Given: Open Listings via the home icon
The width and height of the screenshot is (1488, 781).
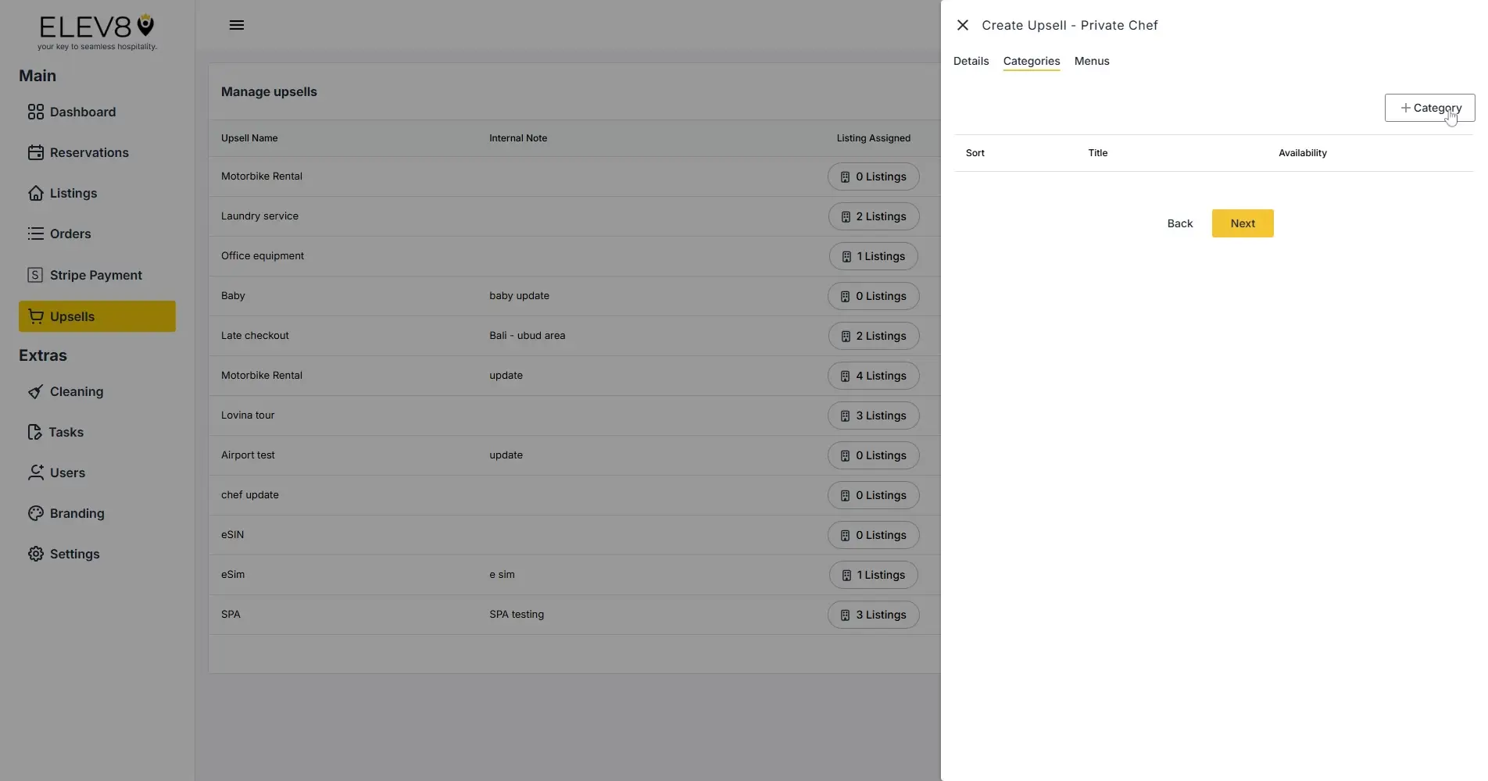Looking at the screenshot, I should click(x=37, y=193).
